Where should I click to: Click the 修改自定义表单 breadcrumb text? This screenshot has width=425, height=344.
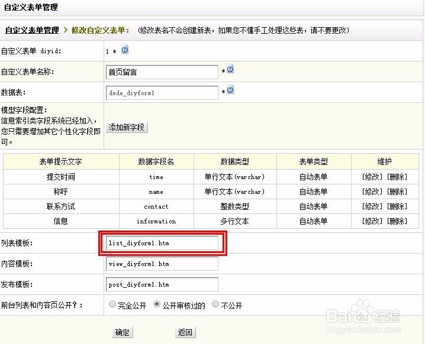pos(100,30)
